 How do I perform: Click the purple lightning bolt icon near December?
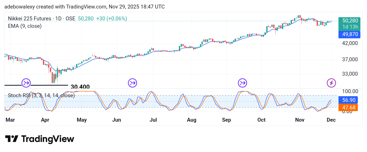(331, 83)
